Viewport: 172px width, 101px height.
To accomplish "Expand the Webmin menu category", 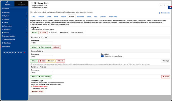I will 14,12.
